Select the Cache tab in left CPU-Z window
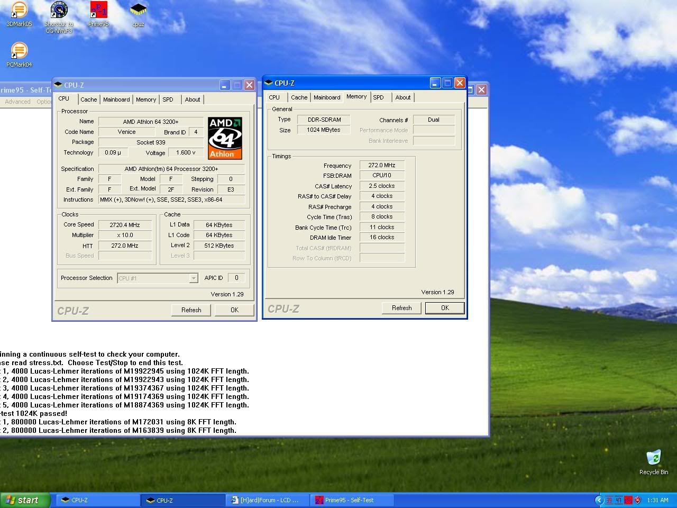The width and height of the screenshot is (677, 508). pyautogui.click(x=89, y=99)
